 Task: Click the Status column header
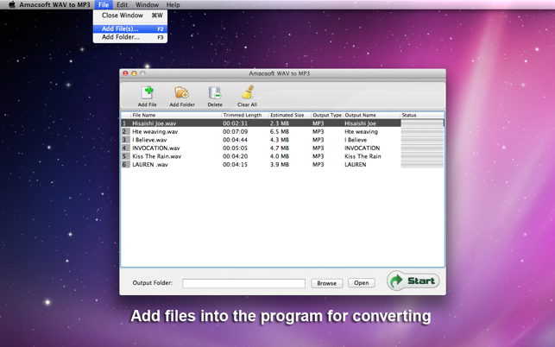pos(422,115)
